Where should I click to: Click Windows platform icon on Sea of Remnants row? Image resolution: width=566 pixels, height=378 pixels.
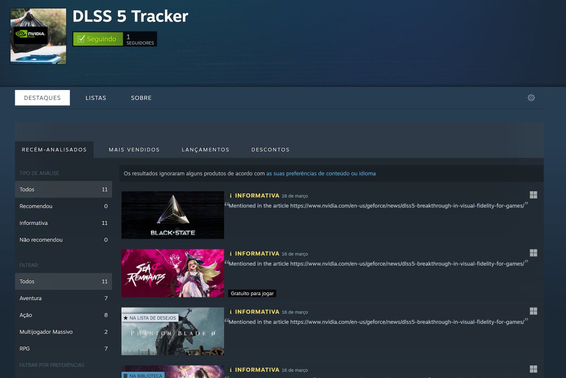pyautogui.click(x=533, y=253)
